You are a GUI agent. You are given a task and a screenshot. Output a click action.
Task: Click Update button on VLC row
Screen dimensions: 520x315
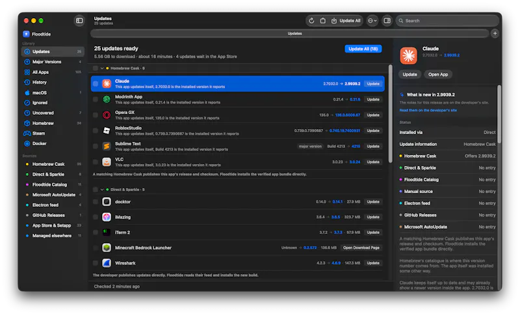373,162
